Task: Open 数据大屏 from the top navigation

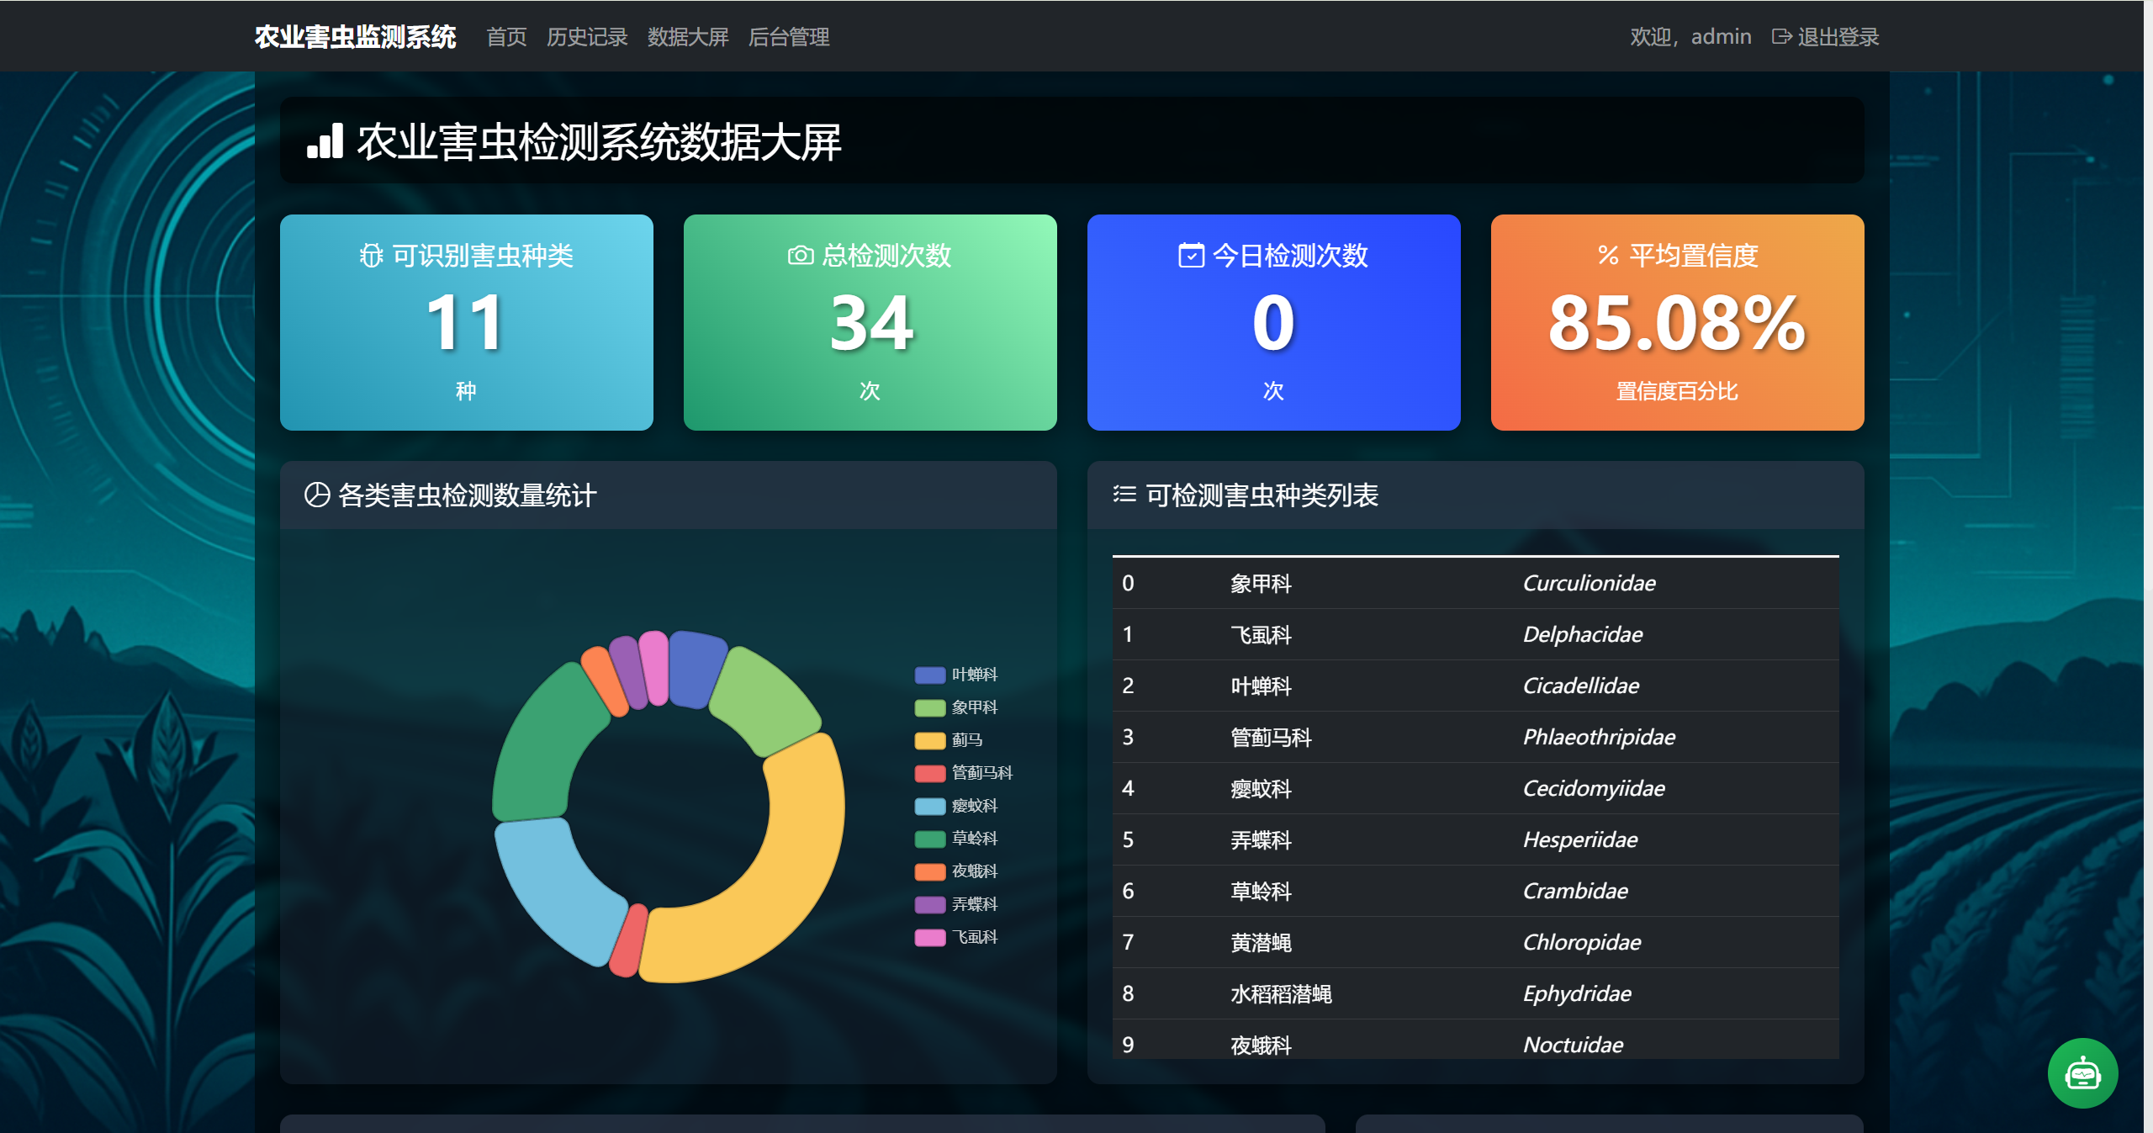Action: point(687,37)
